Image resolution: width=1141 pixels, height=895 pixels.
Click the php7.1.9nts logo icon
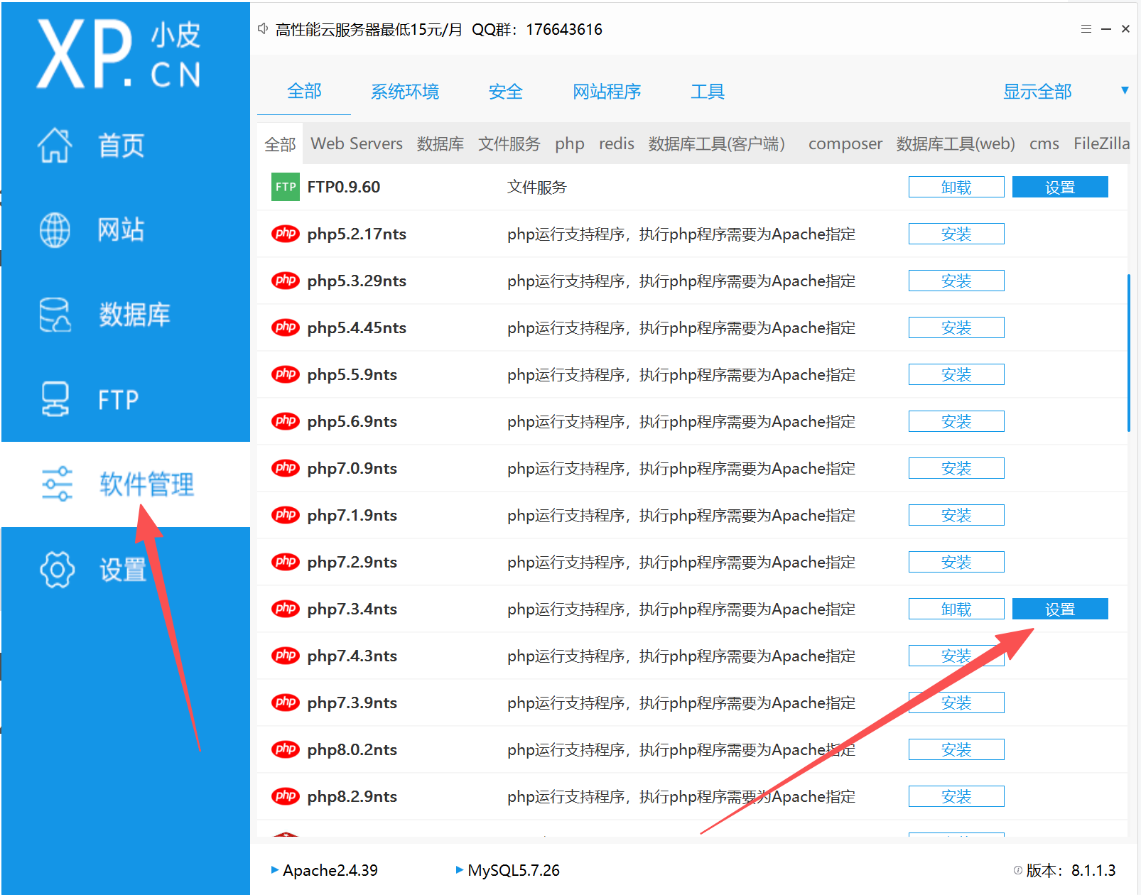click(286, 515)
